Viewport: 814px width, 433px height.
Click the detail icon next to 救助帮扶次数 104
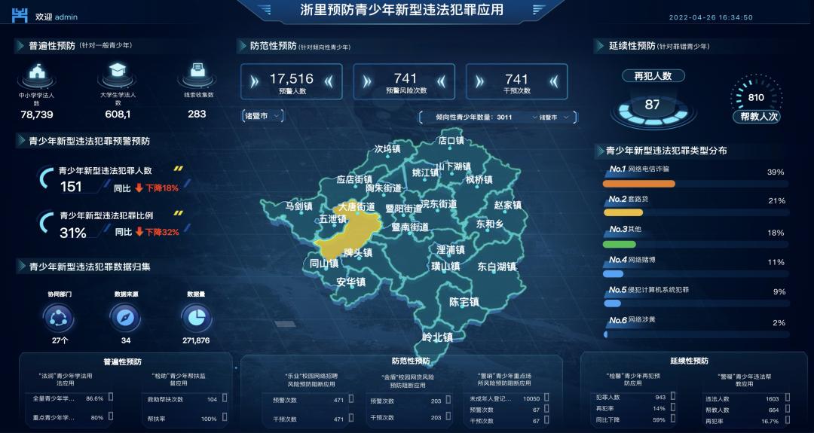[x=225, y=398]
